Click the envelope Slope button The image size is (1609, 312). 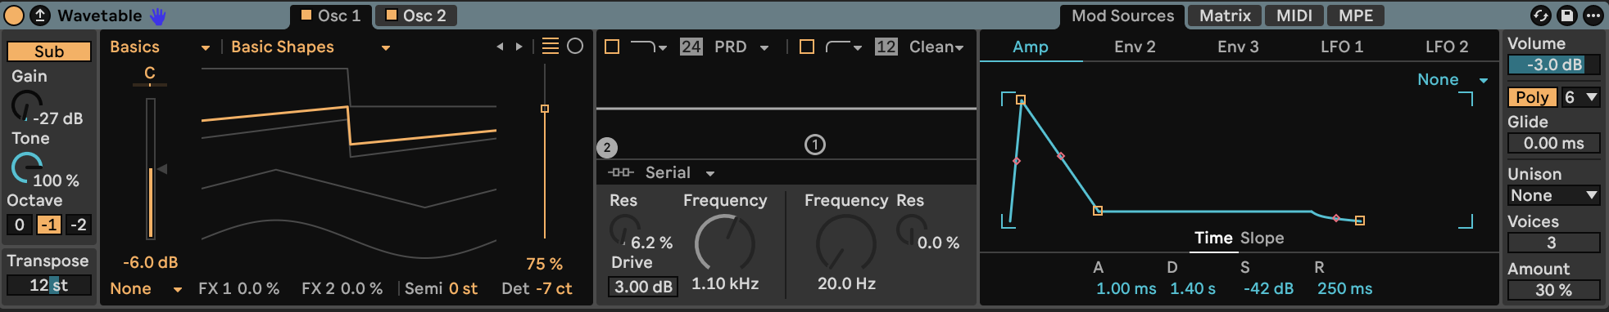click(1262, 238)
